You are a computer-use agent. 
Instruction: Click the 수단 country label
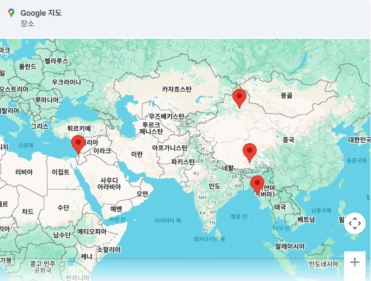click(x=63, y=208)
